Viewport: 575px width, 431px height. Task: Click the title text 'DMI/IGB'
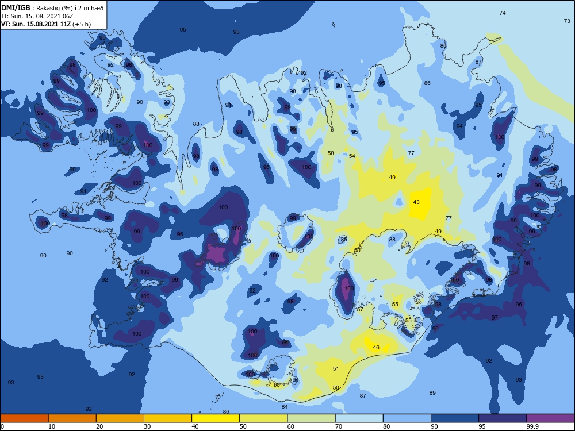pos(16,8)
